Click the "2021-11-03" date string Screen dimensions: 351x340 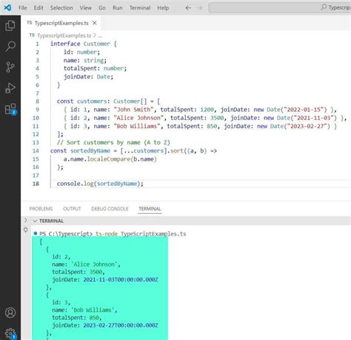point(315,118)
